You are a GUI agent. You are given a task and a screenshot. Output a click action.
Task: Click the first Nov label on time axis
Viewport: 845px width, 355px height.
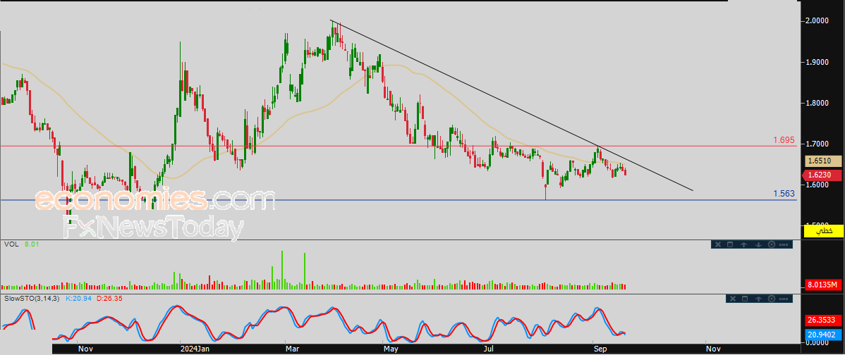pyautogui.click(x=85, y=349)
